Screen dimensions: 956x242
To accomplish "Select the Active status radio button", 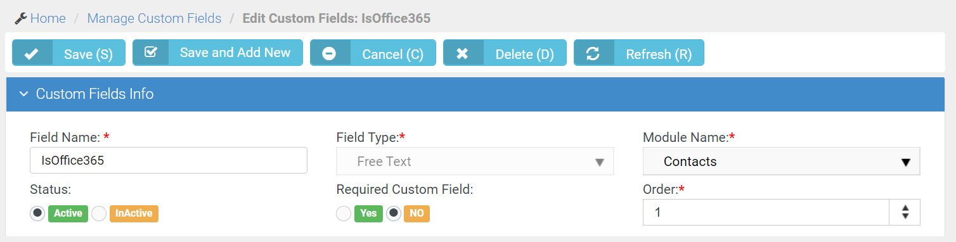I will (37, 213).
